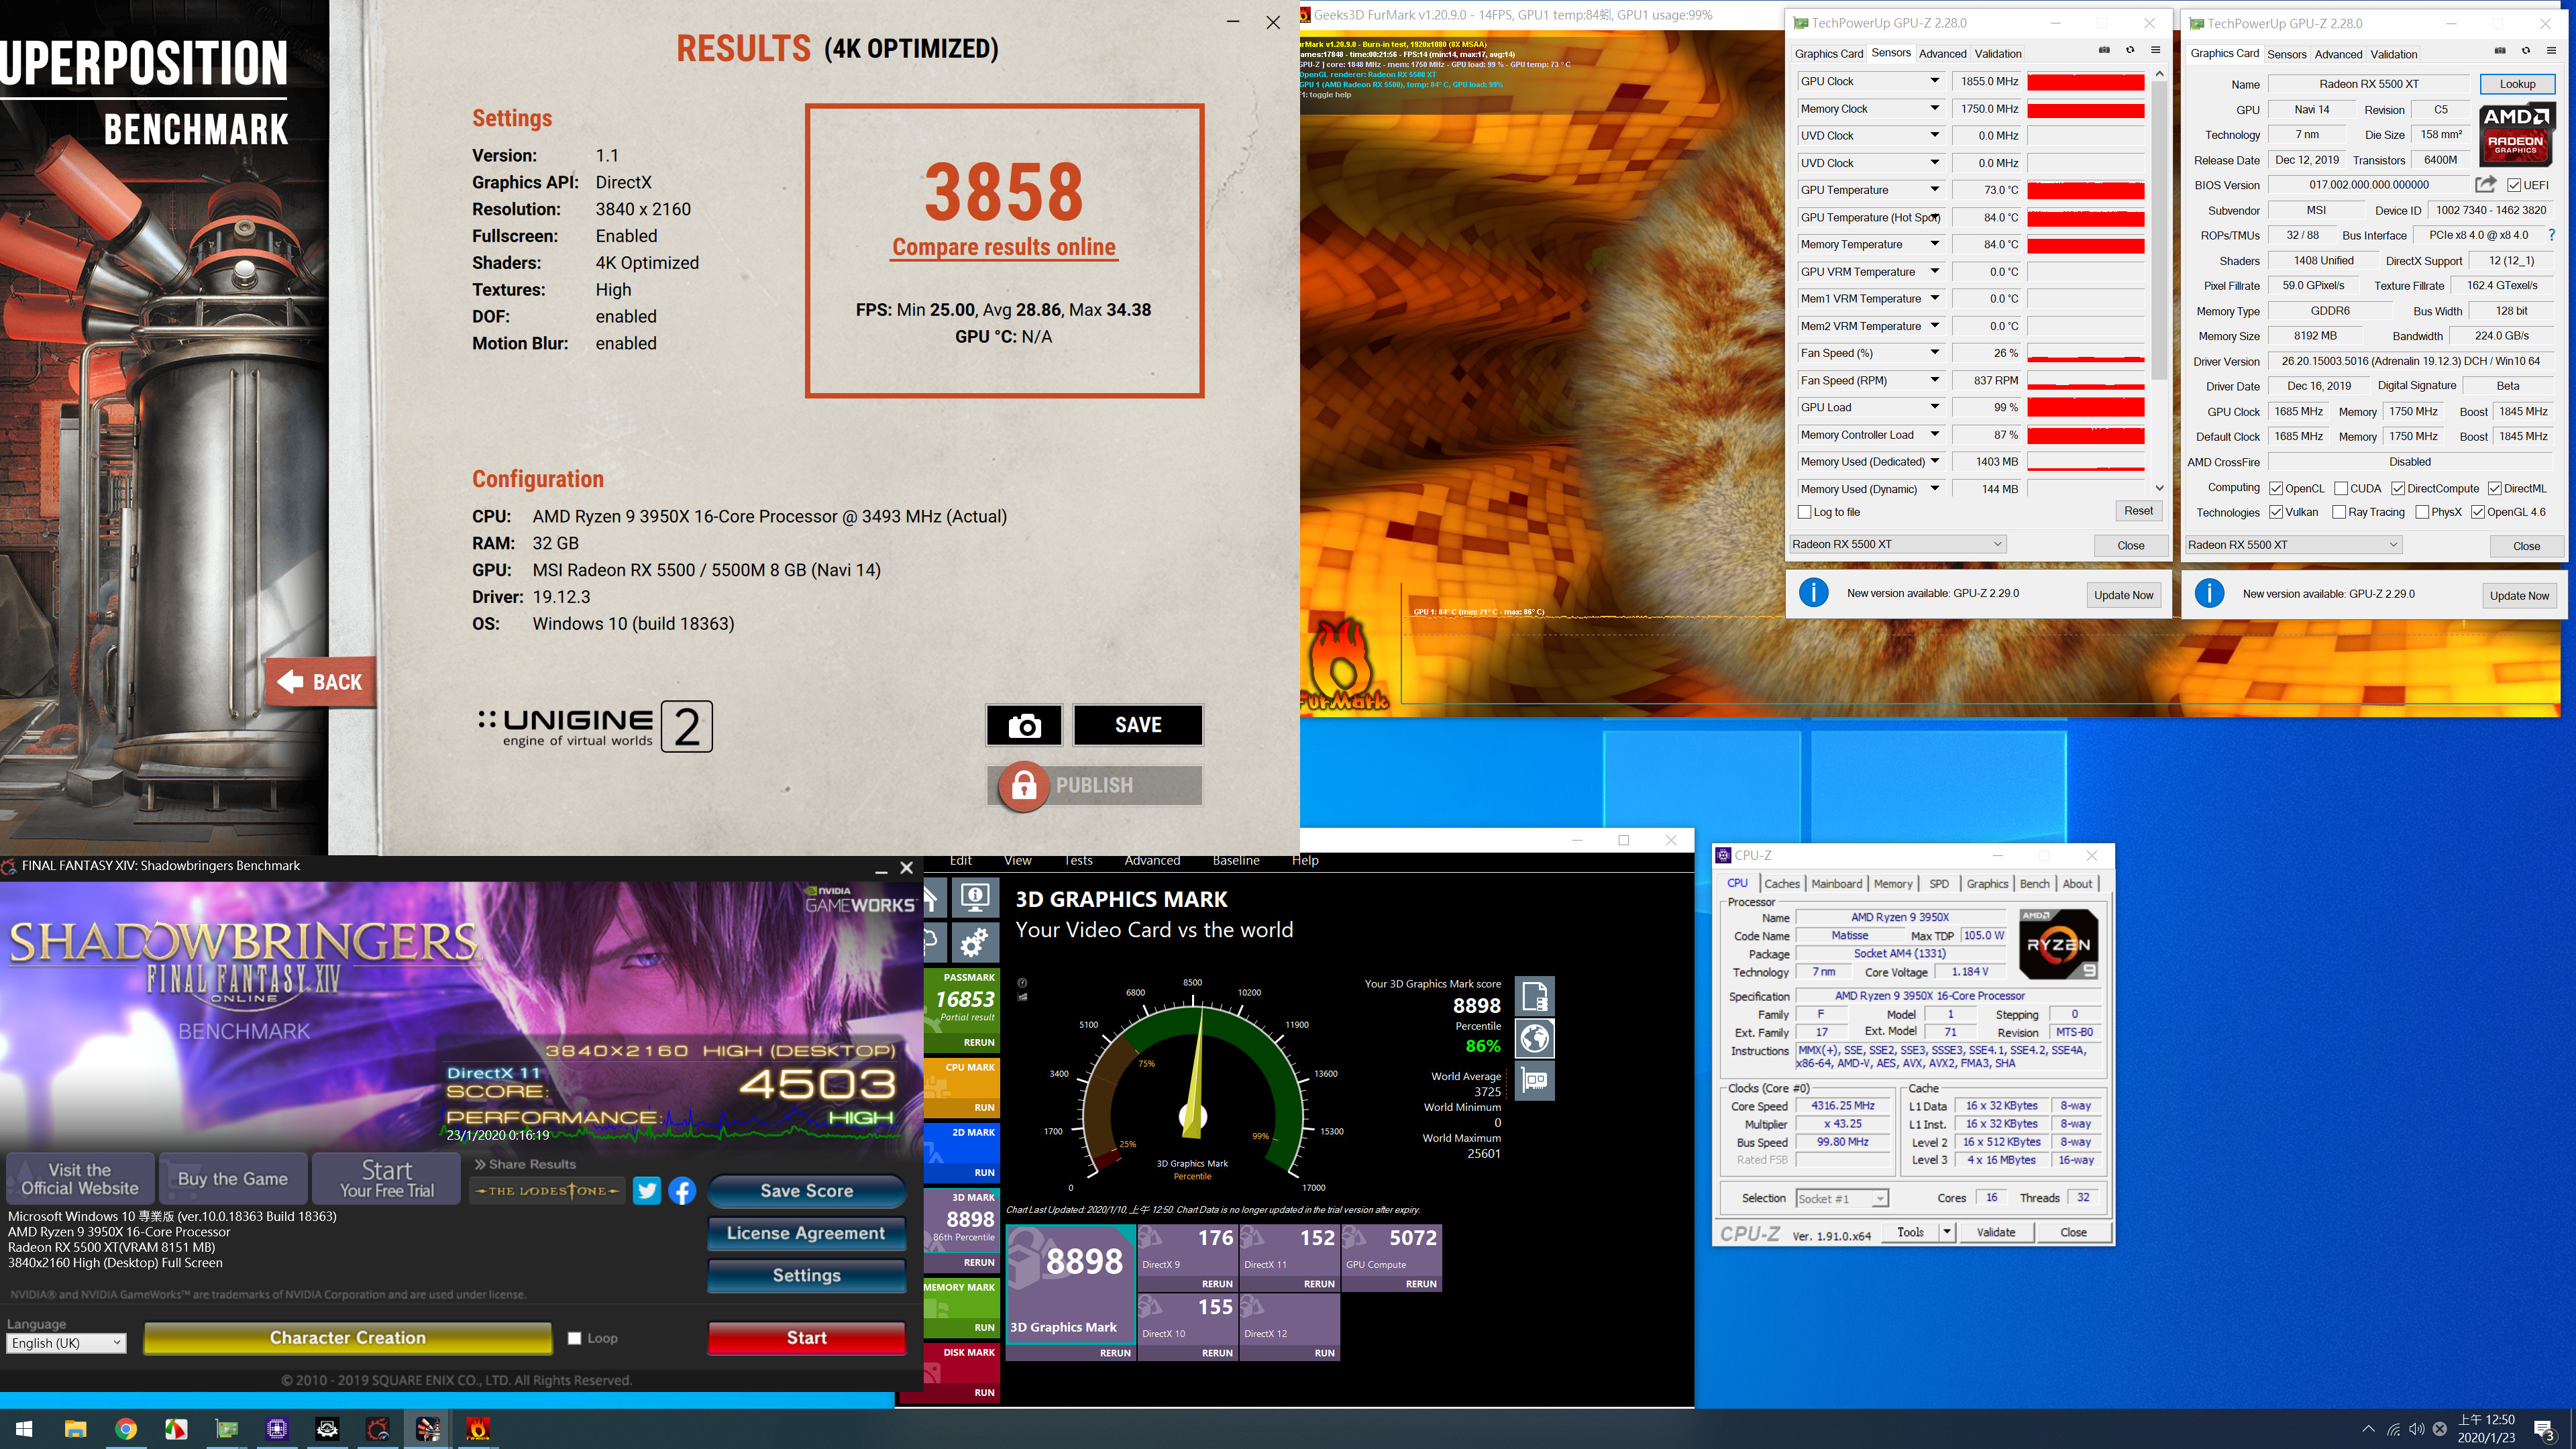Open the GPU Clock sensor dropdown
This screenshot has width=2576, height=1449.
(x=1934, y=81)
